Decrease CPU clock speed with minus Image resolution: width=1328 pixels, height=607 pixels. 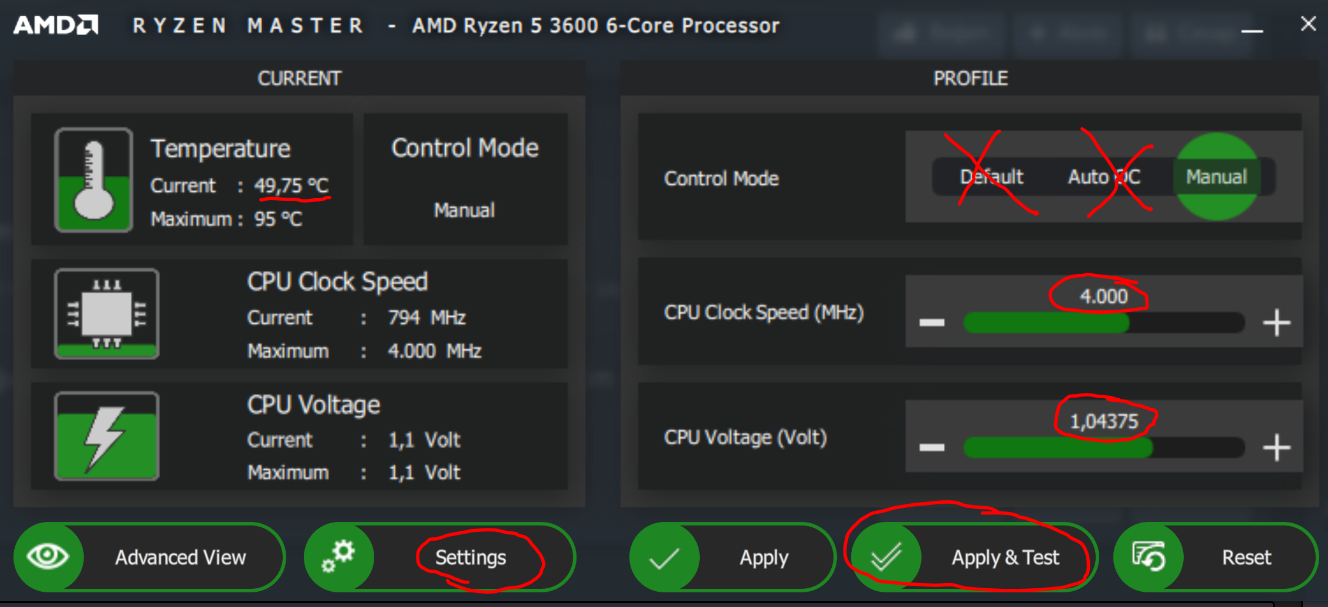(931, 323)
